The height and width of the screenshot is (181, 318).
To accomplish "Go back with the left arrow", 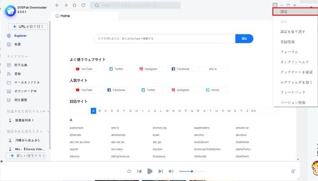I will click(57, 5).
